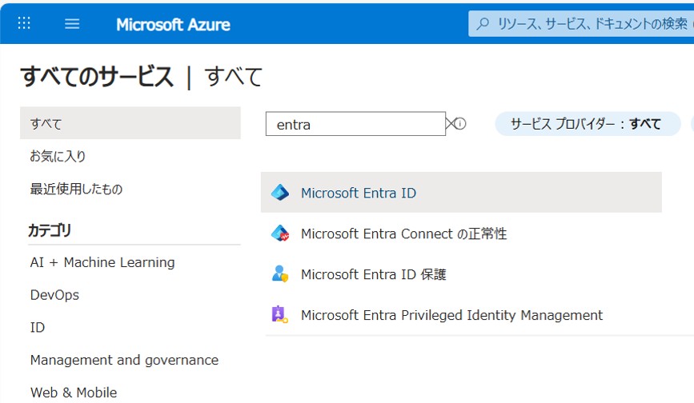The image size is (694, 403).
Task: Show 最近使用したもの services
Action: pos(76,189)
